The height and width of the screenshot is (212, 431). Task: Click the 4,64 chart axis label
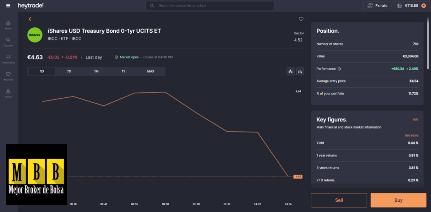(x=298, y=91)
